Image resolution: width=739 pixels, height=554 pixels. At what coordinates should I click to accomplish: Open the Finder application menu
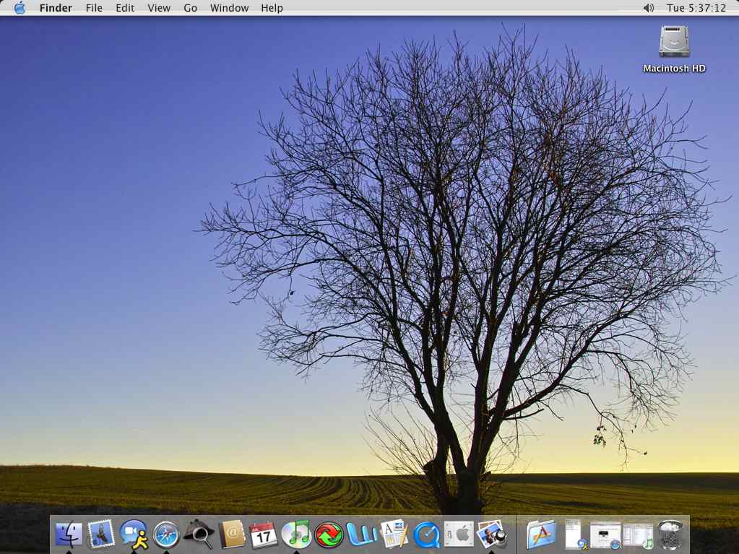click(x=56, y=8)
